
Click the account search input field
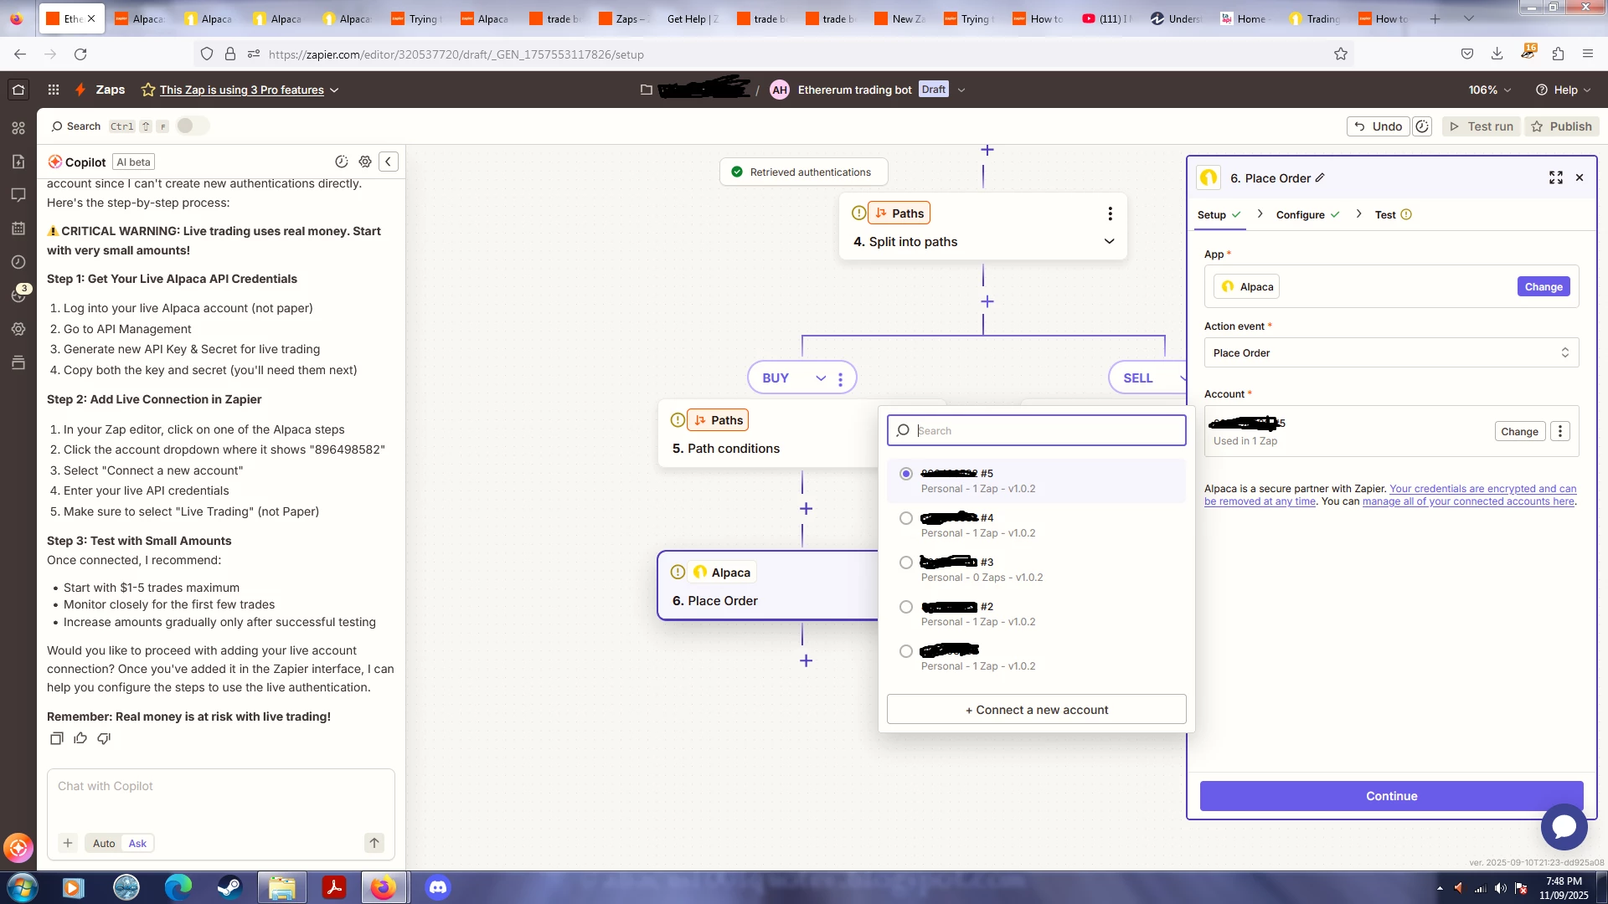point(1047,430)
